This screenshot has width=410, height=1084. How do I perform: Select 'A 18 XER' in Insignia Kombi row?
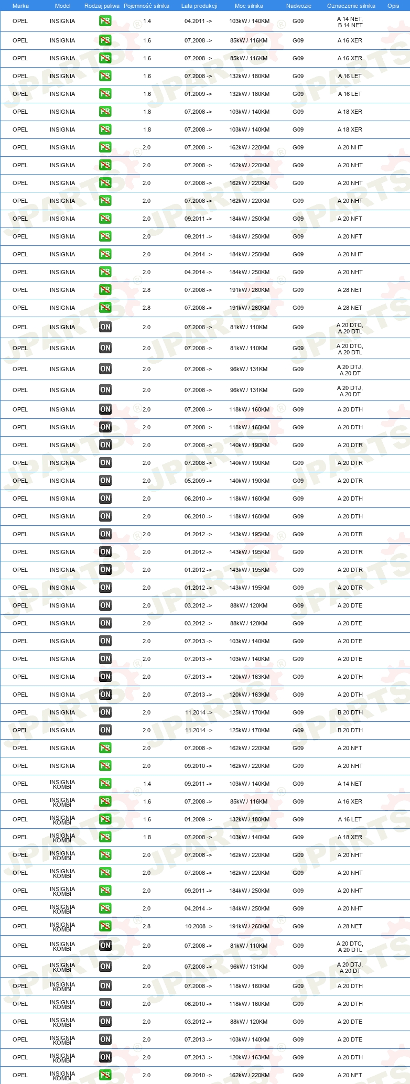coord(350,837)
